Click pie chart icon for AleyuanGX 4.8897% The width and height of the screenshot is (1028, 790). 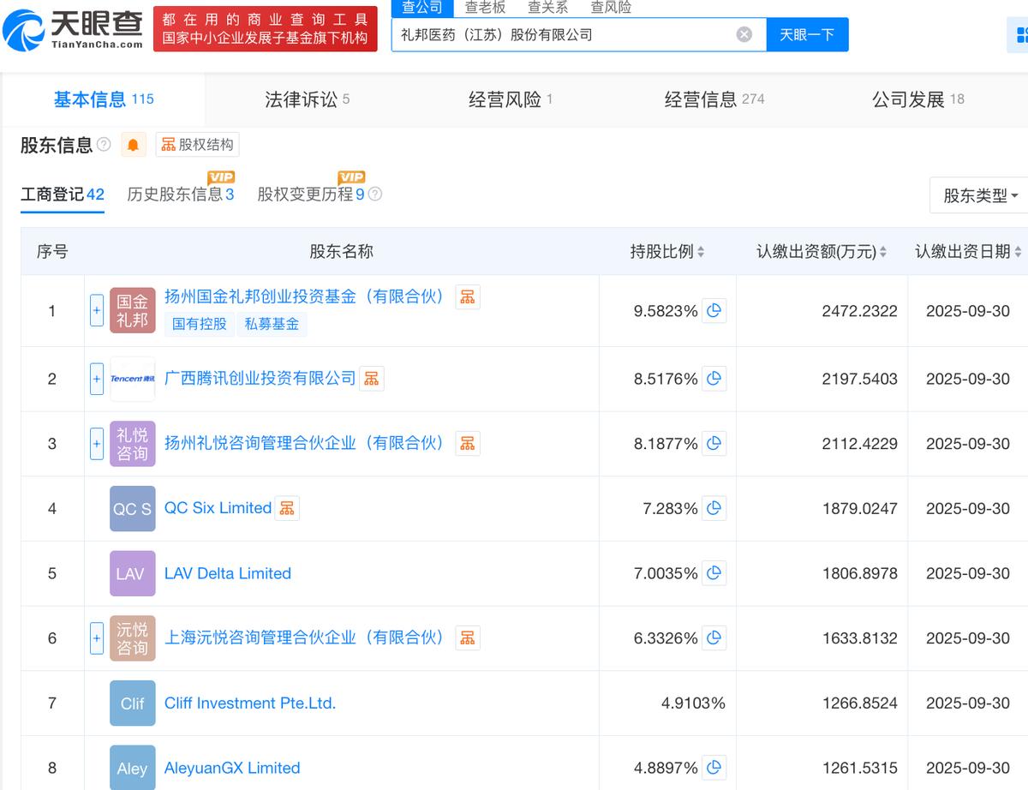714,768
